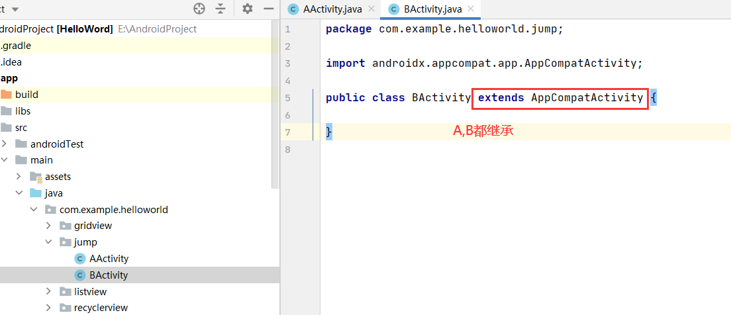Collapse the com.example.helloworld package arrow

coord(34,210)
